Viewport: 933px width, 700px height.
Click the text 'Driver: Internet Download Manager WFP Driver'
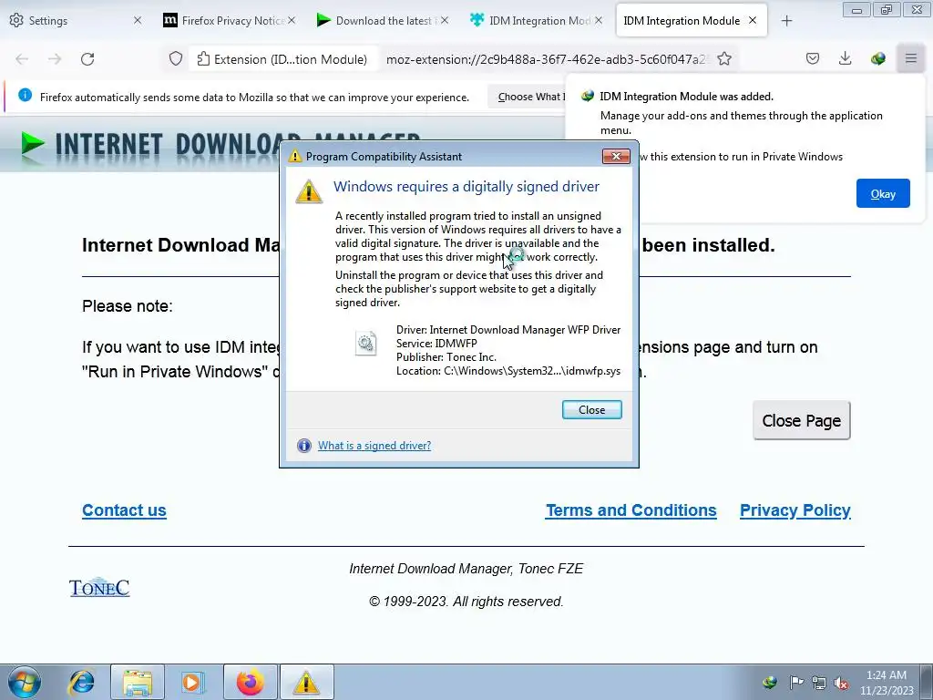pyautogui.click(x=508, y=330)
